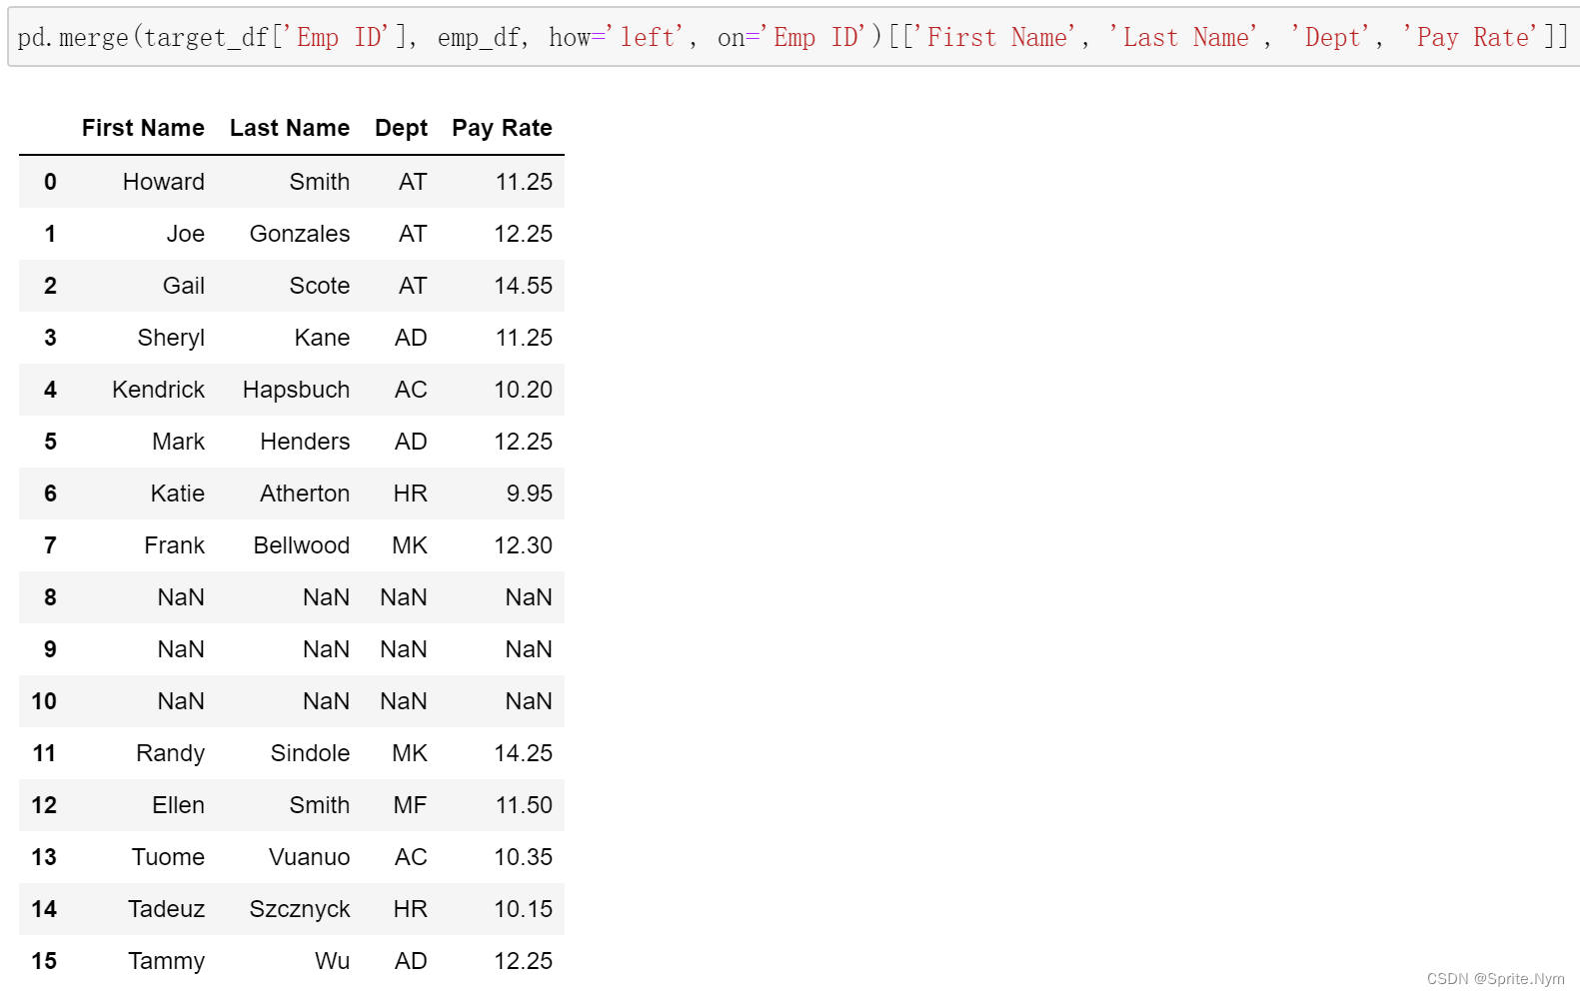Click the cell containing Scote

(x=320, y=286)
